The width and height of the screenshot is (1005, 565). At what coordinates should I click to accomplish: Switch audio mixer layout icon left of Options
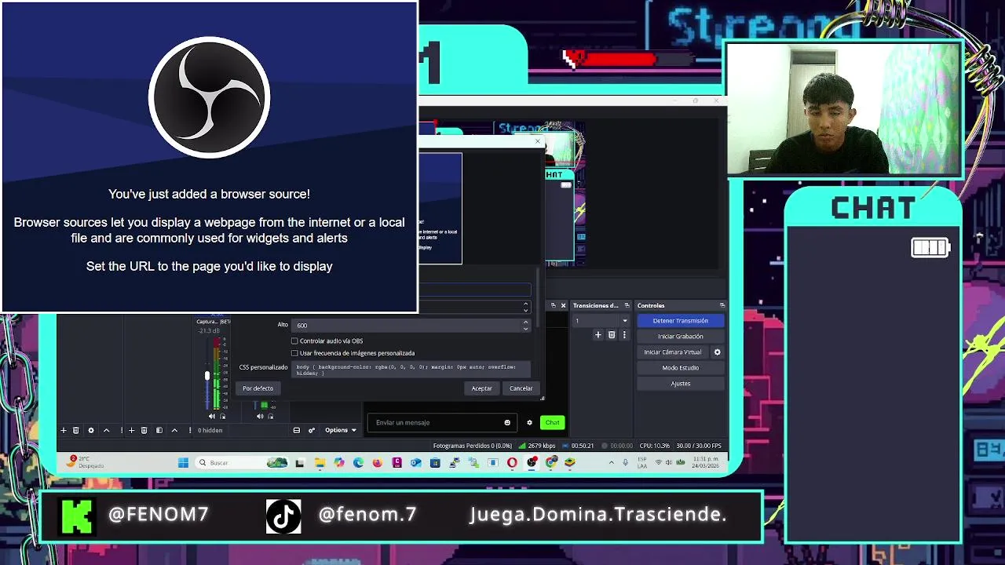click(297, 430)
